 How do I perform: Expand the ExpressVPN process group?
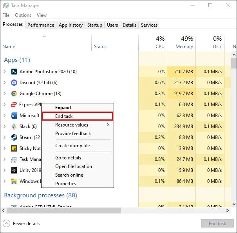[5, 105]
